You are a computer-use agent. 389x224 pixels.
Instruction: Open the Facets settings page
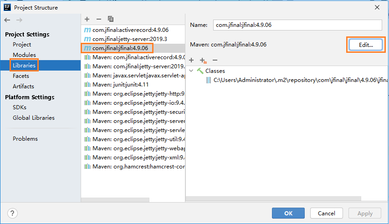[x=21, y=76]
